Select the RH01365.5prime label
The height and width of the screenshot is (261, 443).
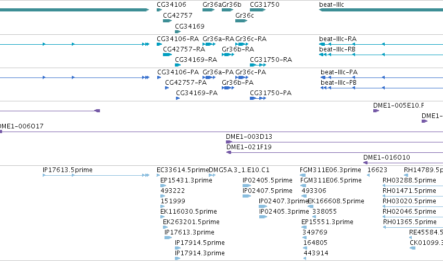tap(410, 222)
